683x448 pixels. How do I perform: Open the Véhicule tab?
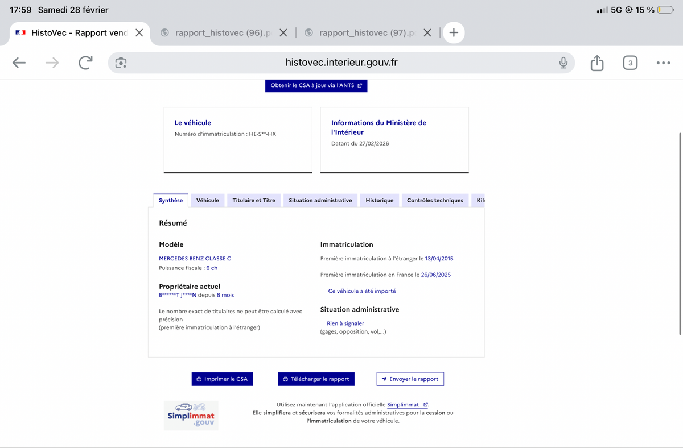(x=208, y=200)
